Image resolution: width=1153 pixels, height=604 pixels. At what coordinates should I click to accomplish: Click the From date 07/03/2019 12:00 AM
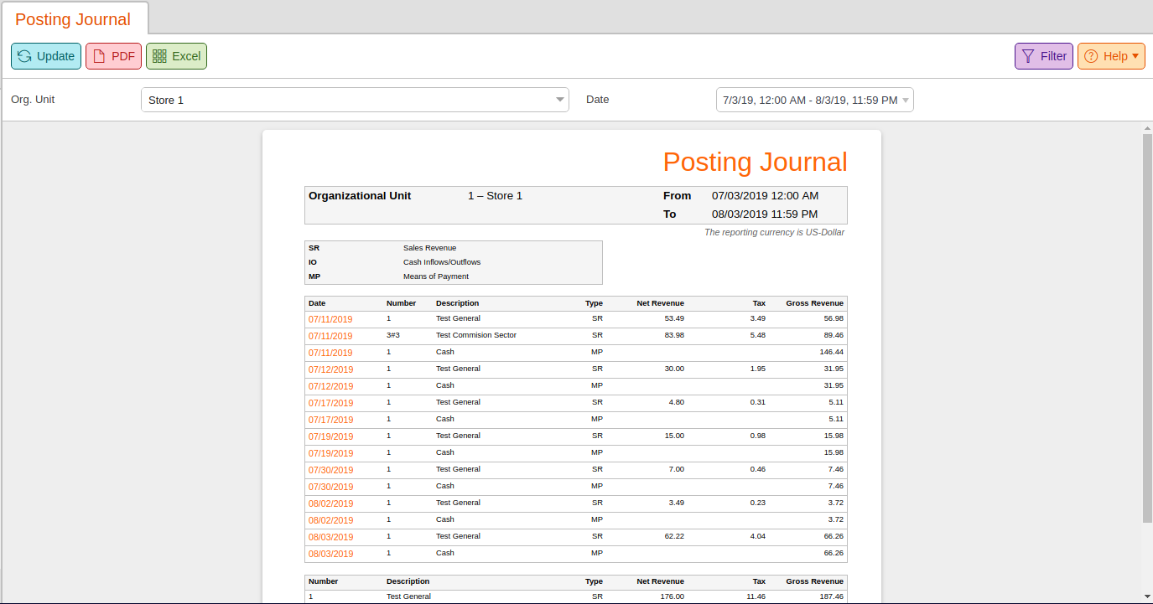pyautogui.click(x=765, y=196)
